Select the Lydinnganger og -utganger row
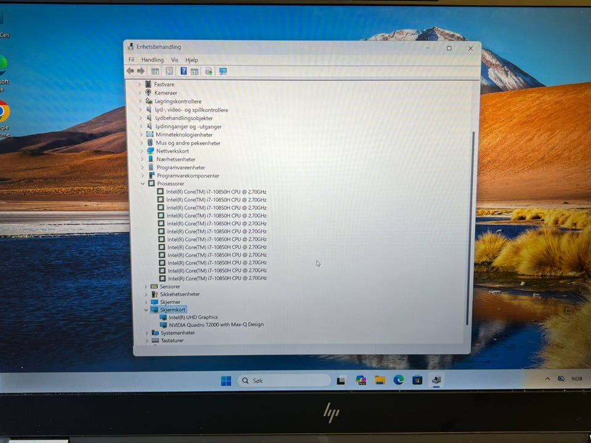 188,127
